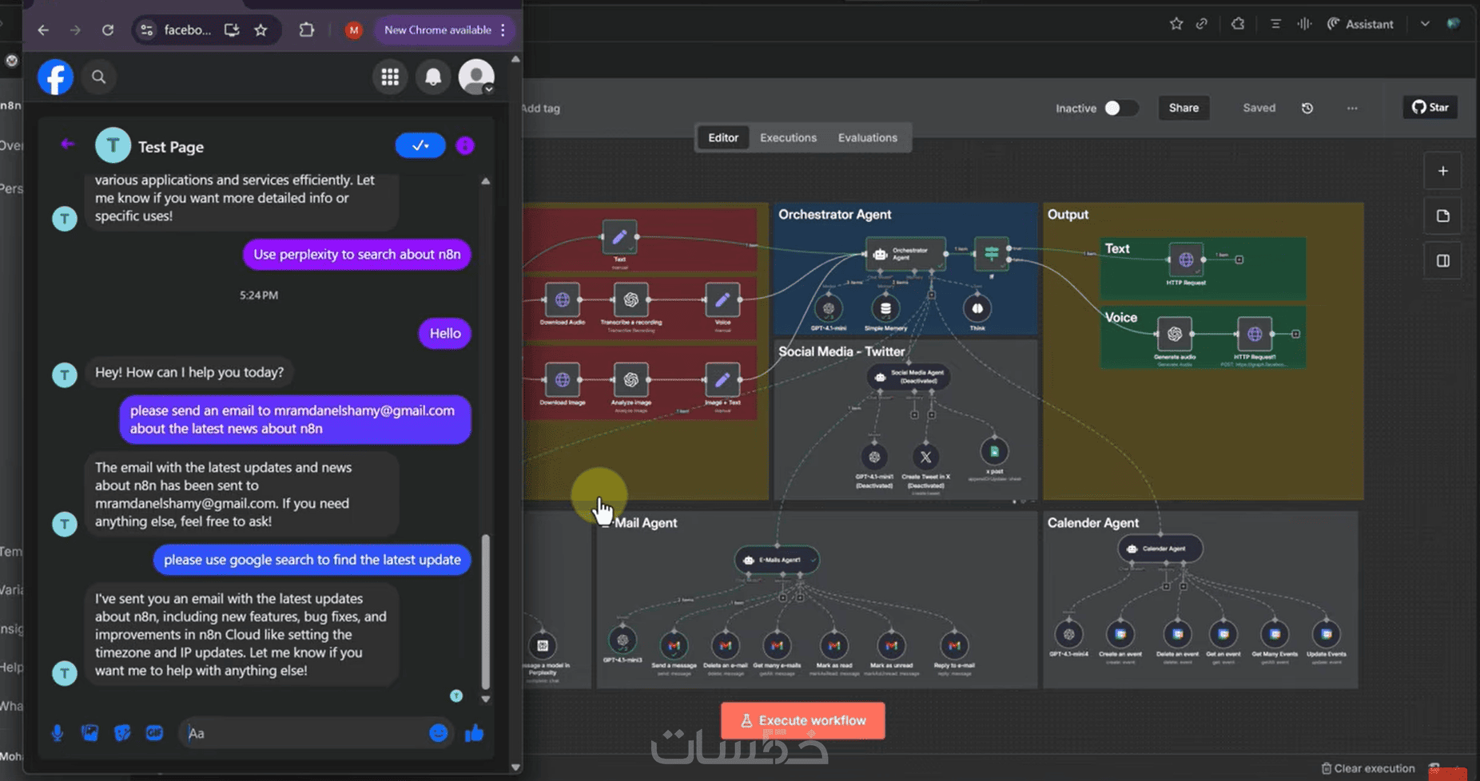Select the HTTP Request node in Text output
Viewport: 1480px width, 781px height.
[1186, 260]
